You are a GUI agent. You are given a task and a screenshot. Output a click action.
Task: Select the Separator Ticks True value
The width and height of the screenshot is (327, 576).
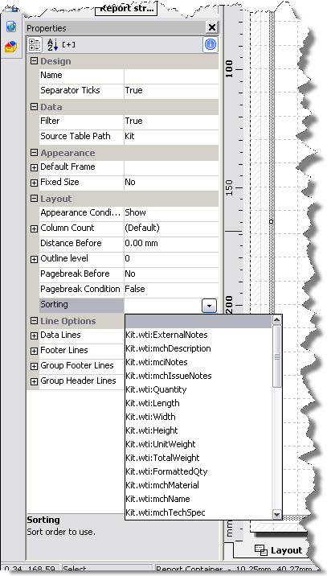pos(171,90)
